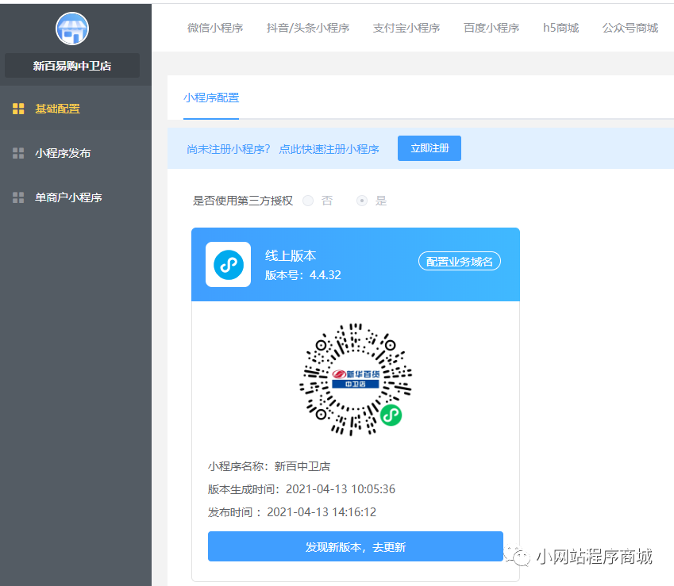Go to 基础配置 in the sidebar
Image resolution: width=674 pixels, height=586 pixels.
[75, 109]
